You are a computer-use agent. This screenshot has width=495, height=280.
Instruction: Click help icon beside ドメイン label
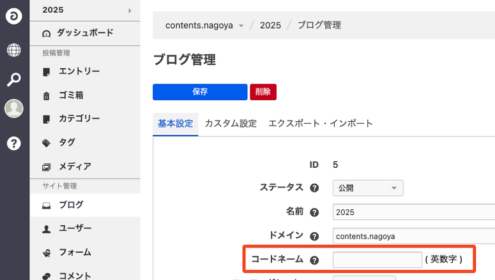point(314,236)
